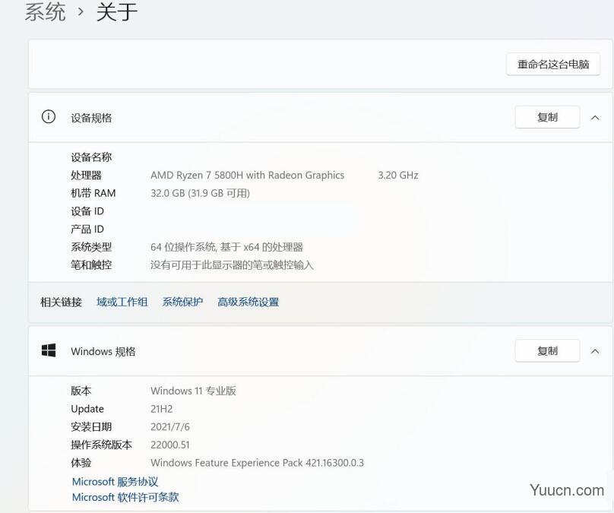Open the 域或工作组 link

[x=122, y=302]
